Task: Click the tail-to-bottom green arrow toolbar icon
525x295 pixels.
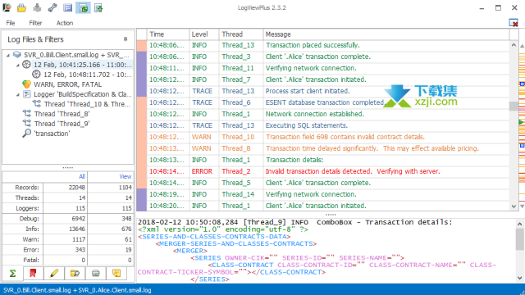Action: [98, 7]
